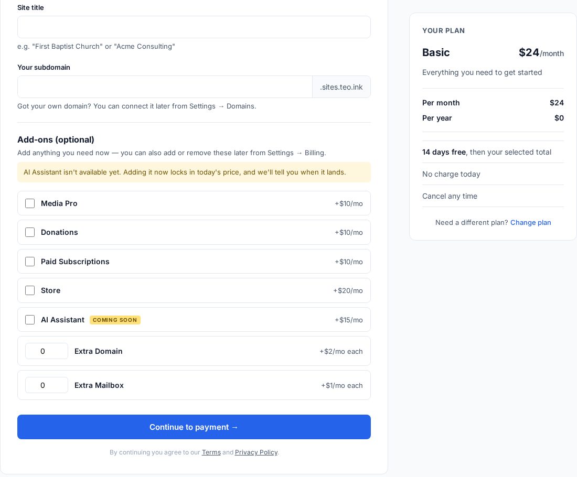This screenshot has width=577, height=477.
Task: Select the Store add-on checkbox
Action: pos(30,290)
